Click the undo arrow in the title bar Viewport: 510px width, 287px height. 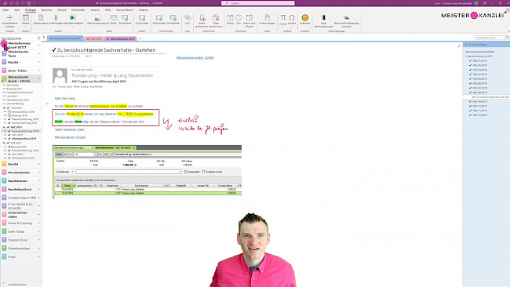(11, 3)
